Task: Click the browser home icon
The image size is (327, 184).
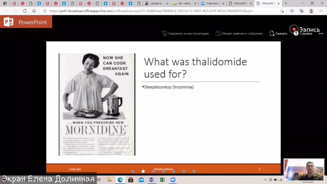Action: pyautogui.click(x=34, y=11)
